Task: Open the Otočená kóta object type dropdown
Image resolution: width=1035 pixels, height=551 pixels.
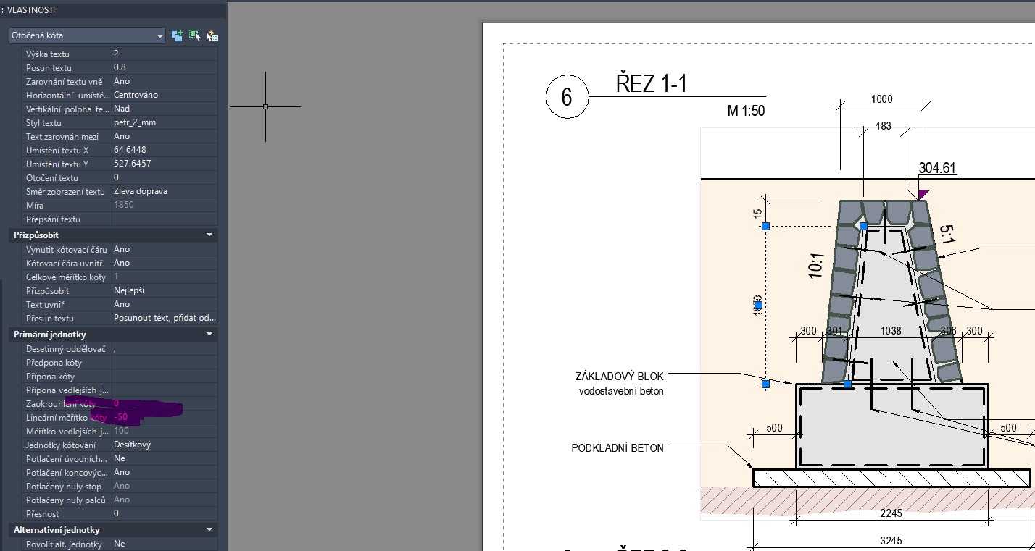Action: point(87,35)
